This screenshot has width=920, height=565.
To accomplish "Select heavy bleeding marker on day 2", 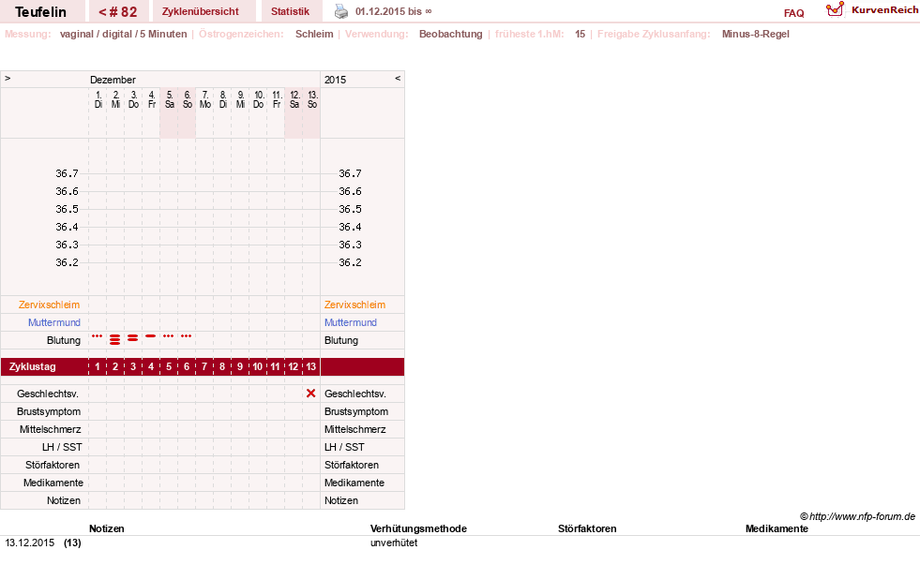I will [115, 339].
